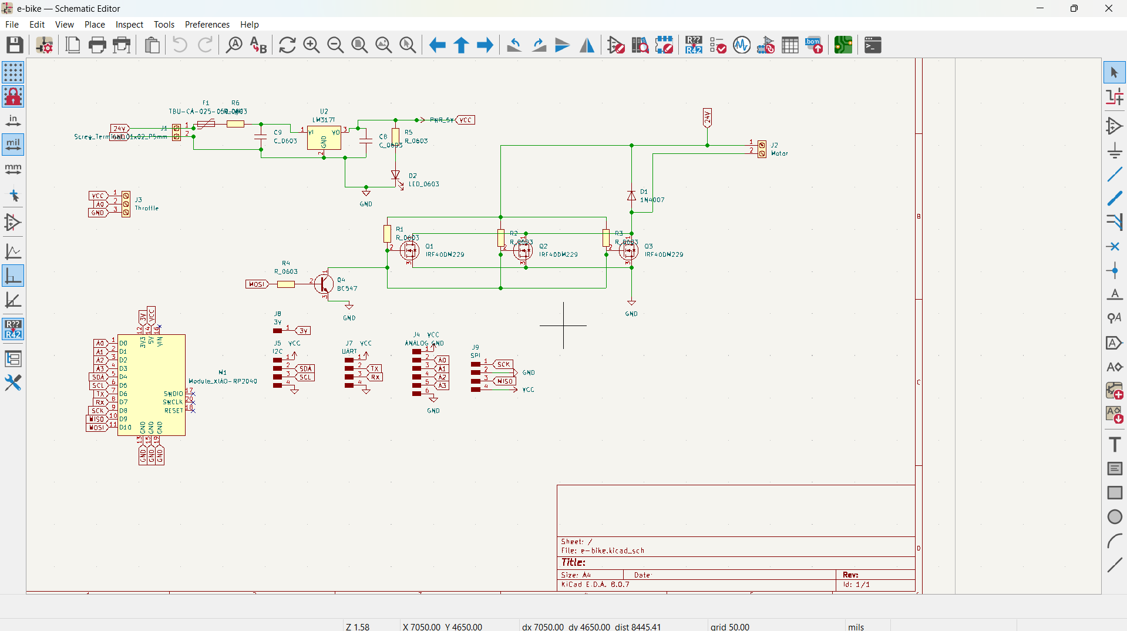The width and height of the screenshot is (1127, 631).
Task: Open the Inspect menu
Action: pos(129,24)
